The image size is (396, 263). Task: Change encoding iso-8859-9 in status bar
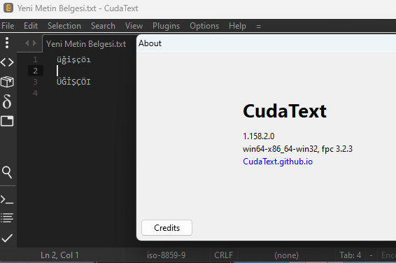(167, 255)
